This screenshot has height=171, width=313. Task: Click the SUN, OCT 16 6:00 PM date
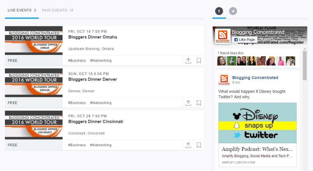tap(88, 74)
